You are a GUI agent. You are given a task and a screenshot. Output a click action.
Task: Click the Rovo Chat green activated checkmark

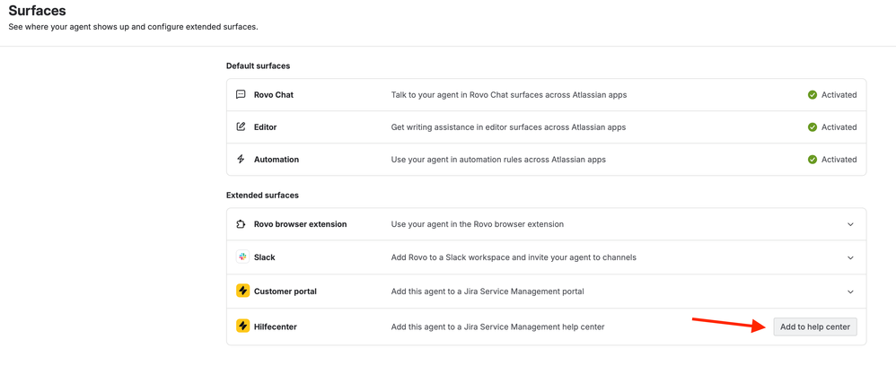point(813,94)
